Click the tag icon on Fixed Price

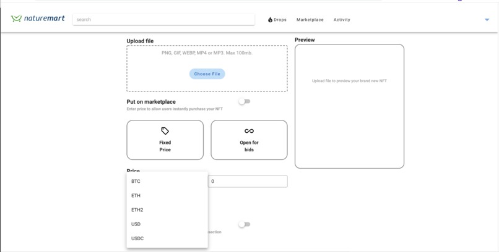point(165,131)
